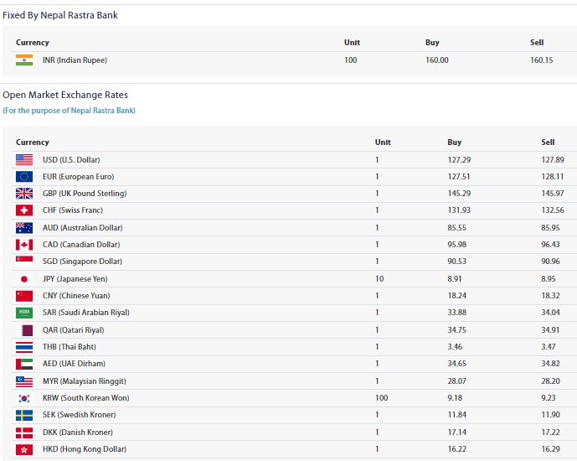Select the AUD (Australian Dollar) label
Screen dimensions: 577x461
coord(82,228)
